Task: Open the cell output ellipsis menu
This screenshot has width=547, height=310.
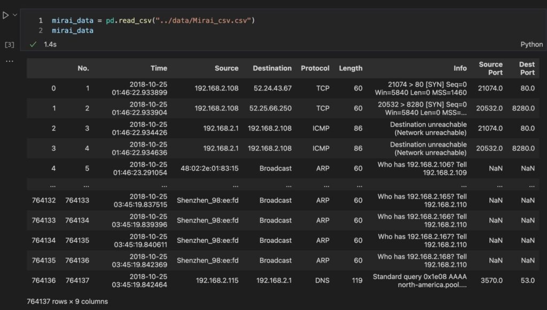Action: click(10, 61)
